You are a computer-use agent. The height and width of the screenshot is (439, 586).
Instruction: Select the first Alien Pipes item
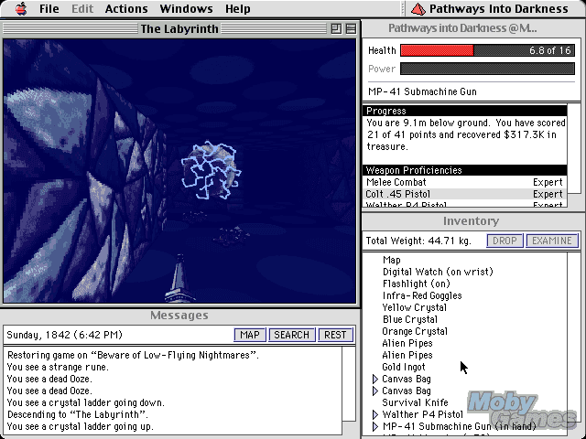407,344
